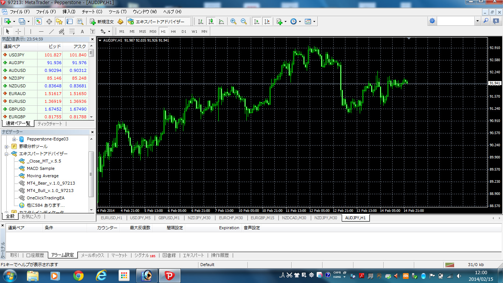The height and width of the screenshot is (283, 503).
Task: Expand the 罫線分析ツール tree node
Action: click(7, 146)
